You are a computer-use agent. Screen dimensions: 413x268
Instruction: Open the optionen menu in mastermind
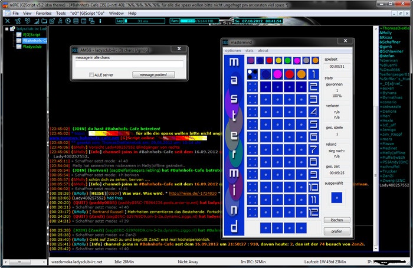point(233,51)
